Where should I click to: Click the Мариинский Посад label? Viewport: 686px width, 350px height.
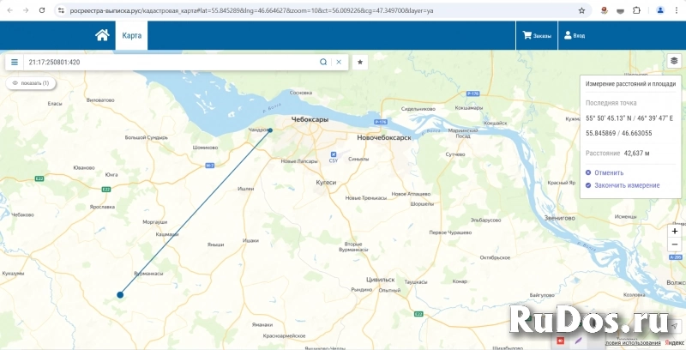[463, 133]
